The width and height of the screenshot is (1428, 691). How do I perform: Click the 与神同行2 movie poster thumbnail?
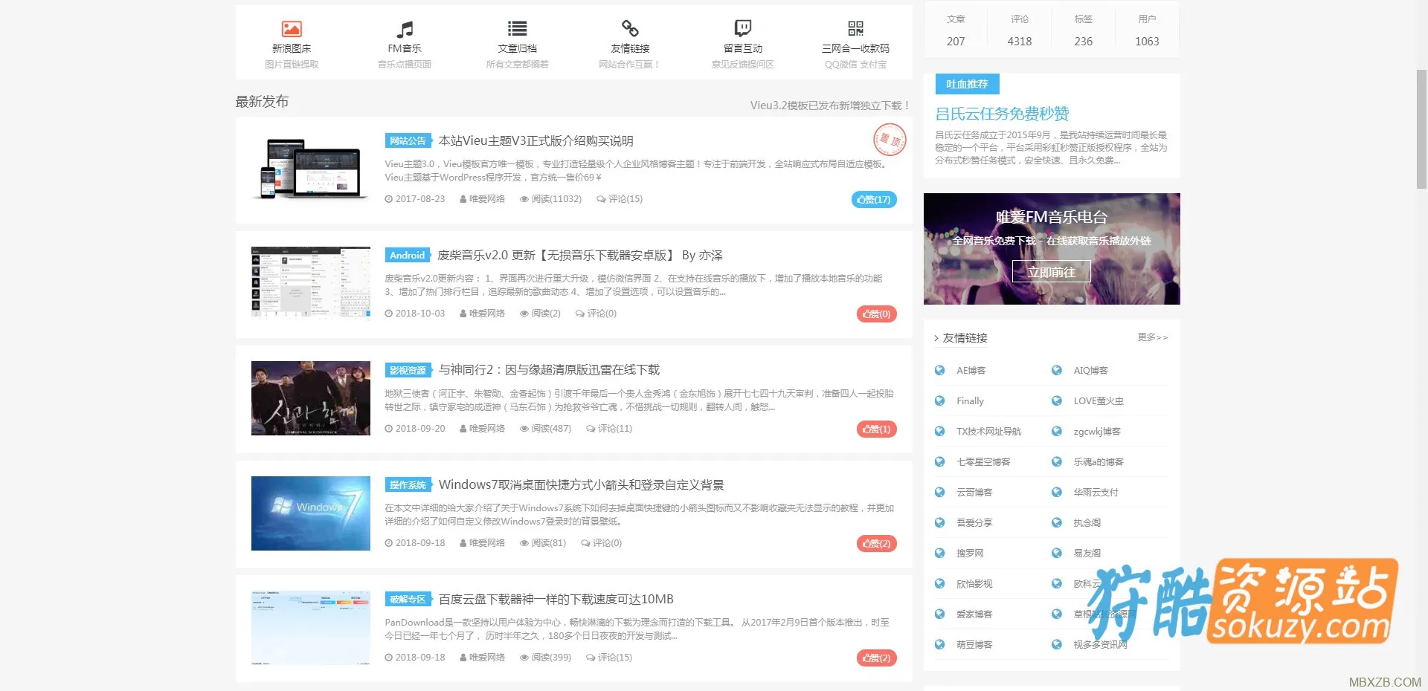click(x=311, y=398)
